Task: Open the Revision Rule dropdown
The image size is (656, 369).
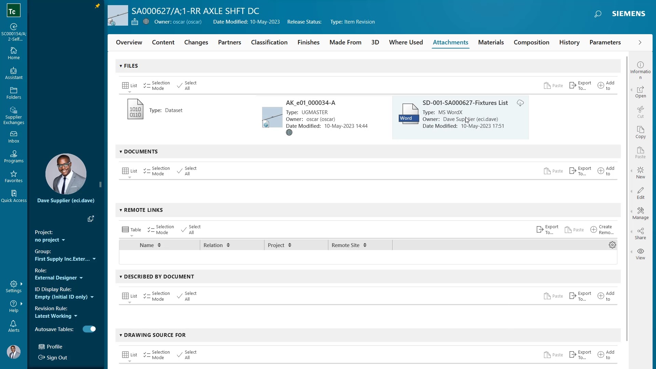Action: (x=56, y=316)
